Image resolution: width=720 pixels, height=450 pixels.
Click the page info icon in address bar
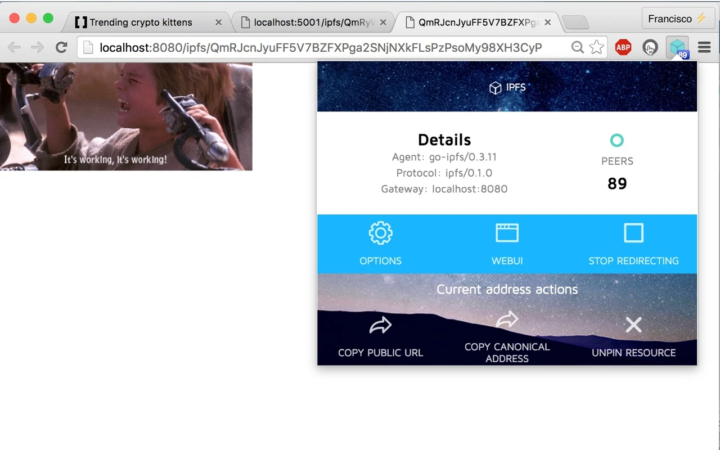click(x=88, y=47)
